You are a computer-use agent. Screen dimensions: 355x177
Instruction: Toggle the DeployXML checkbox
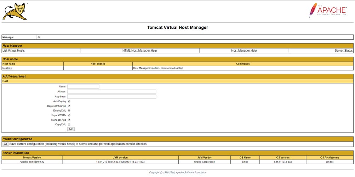(69, 111)
